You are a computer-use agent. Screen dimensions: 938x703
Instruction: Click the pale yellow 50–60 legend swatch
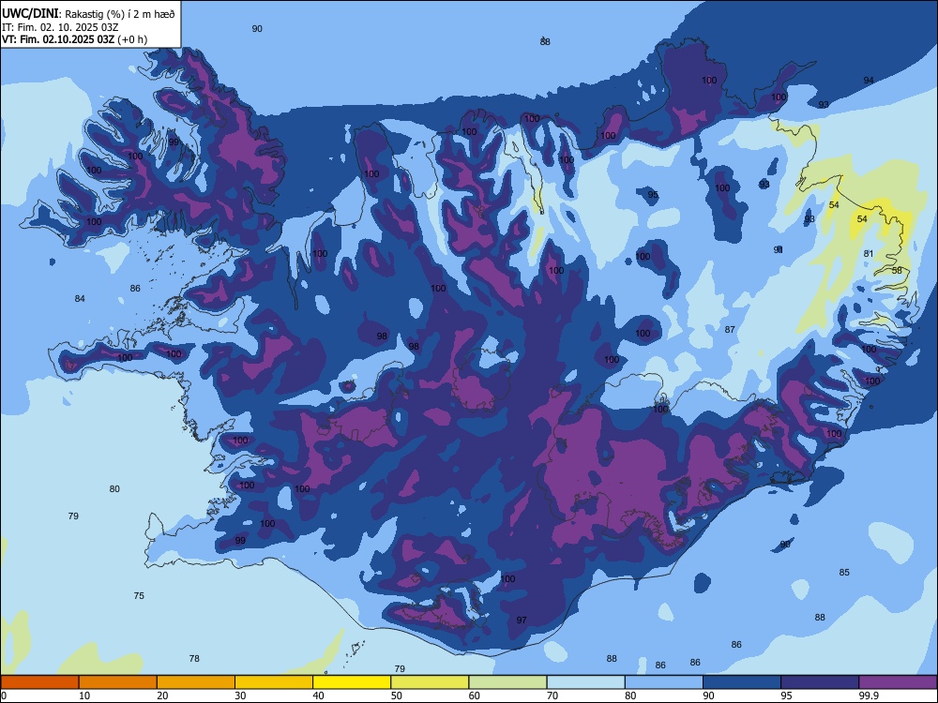[x=430, y=682]
